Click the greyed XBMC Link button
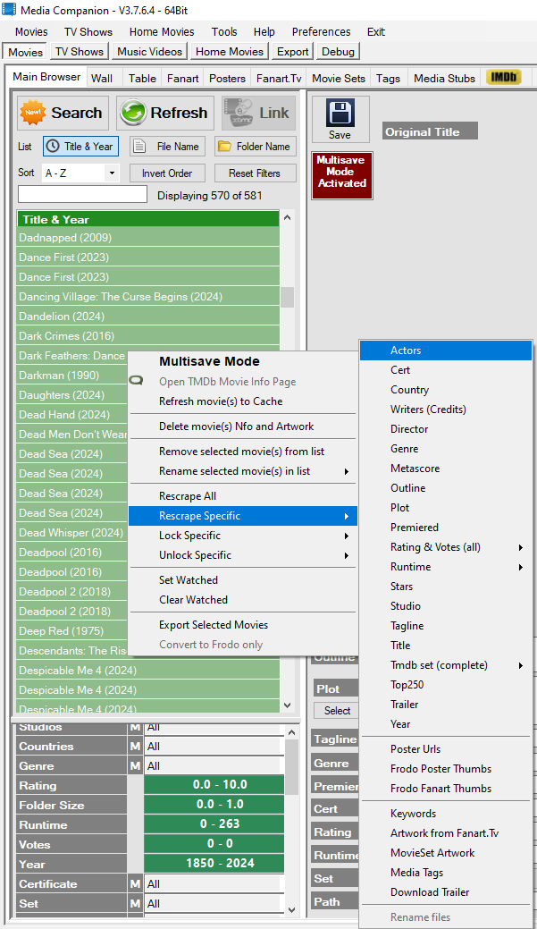 coord(259,113)
